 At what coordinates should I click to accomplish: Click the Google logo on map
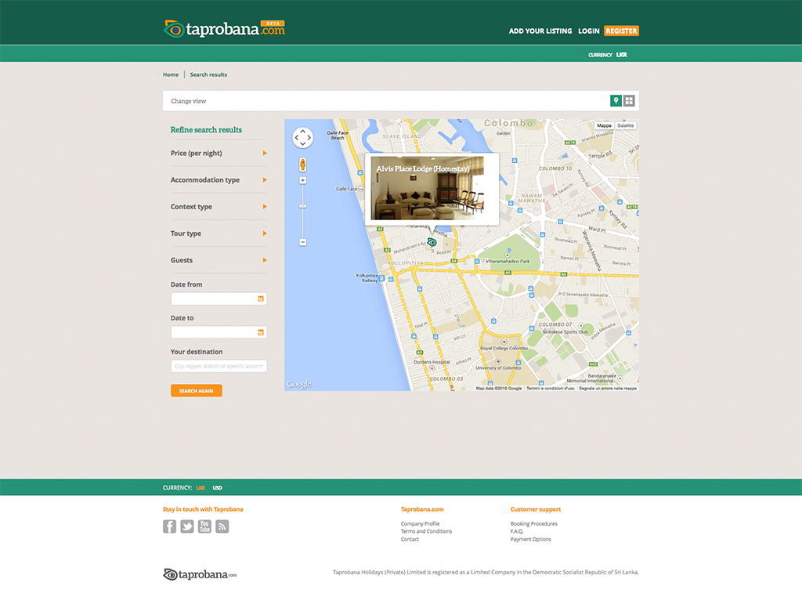tap(299, 384)
